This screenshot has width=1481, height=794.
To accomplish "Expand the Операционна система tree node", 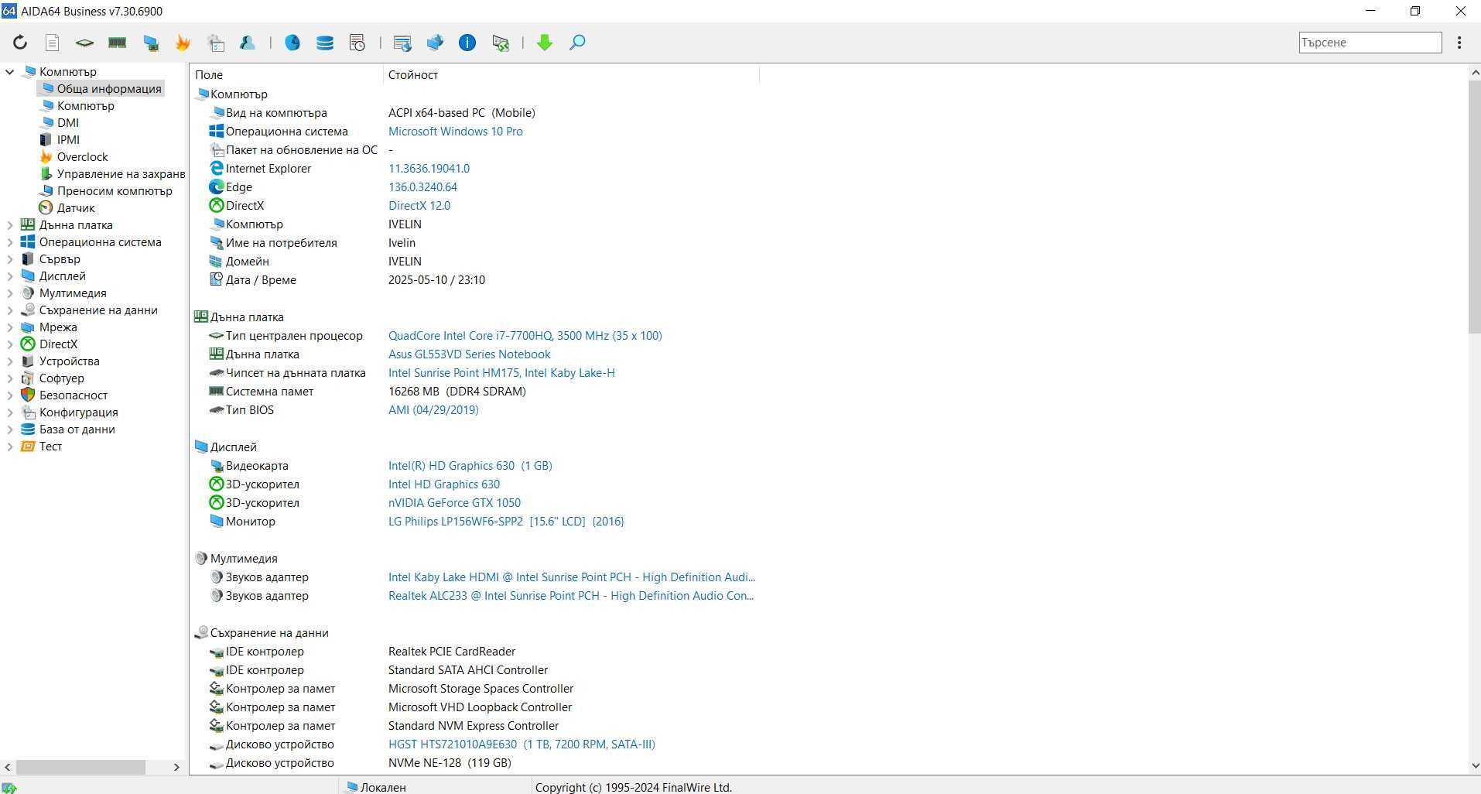I will 10,242.
